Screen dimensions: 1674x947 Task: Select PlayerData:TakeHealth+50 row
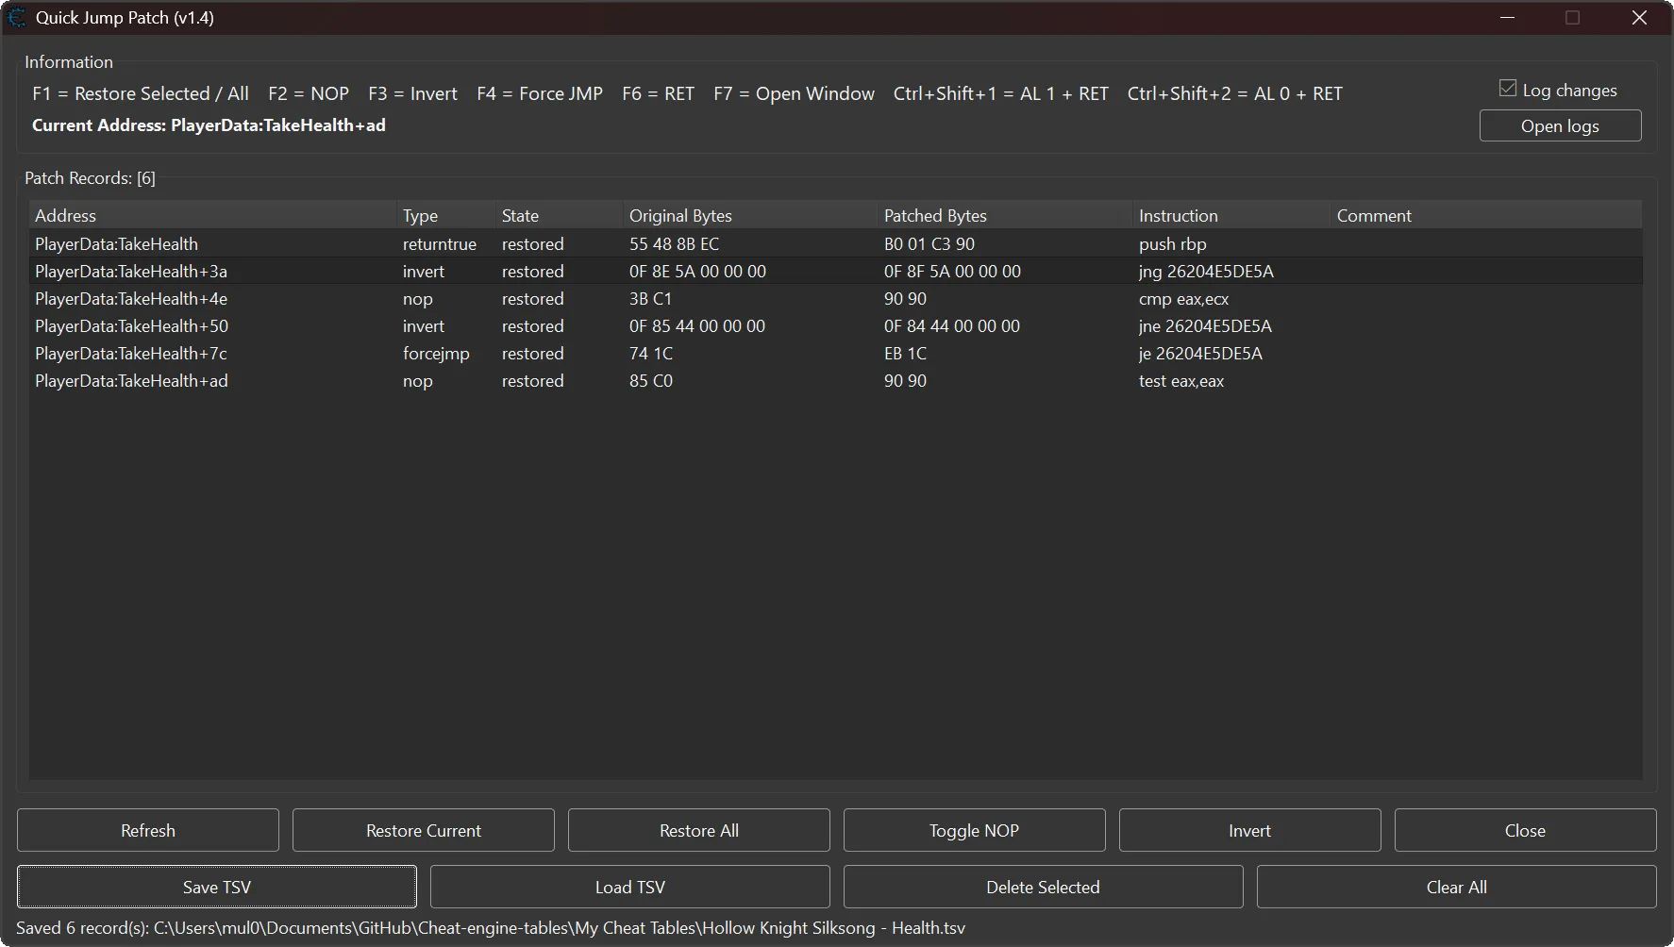pyautogui.click(x=835, y=326)
